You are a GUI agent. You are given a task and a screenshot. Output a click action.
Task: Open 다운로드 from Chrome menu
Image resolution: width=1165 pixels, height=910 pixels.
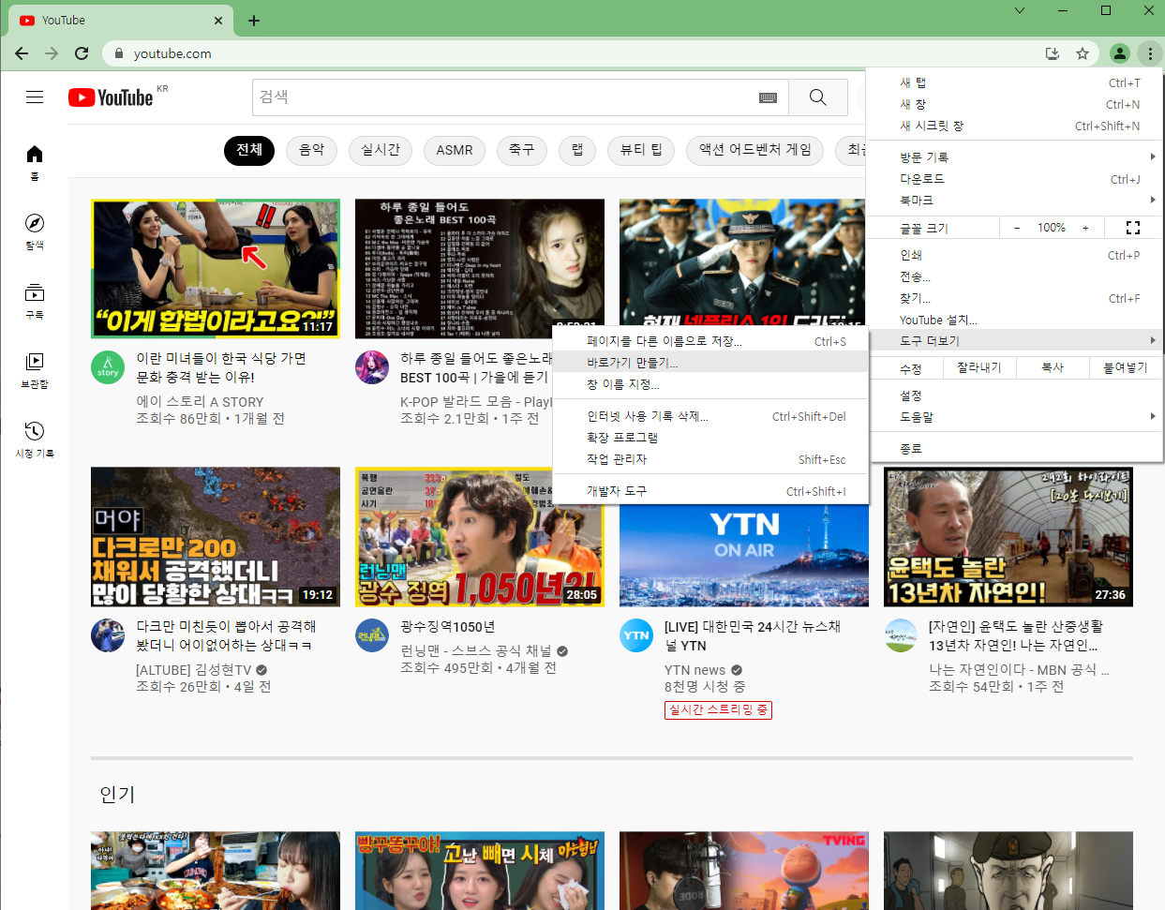pos(1016,179)
